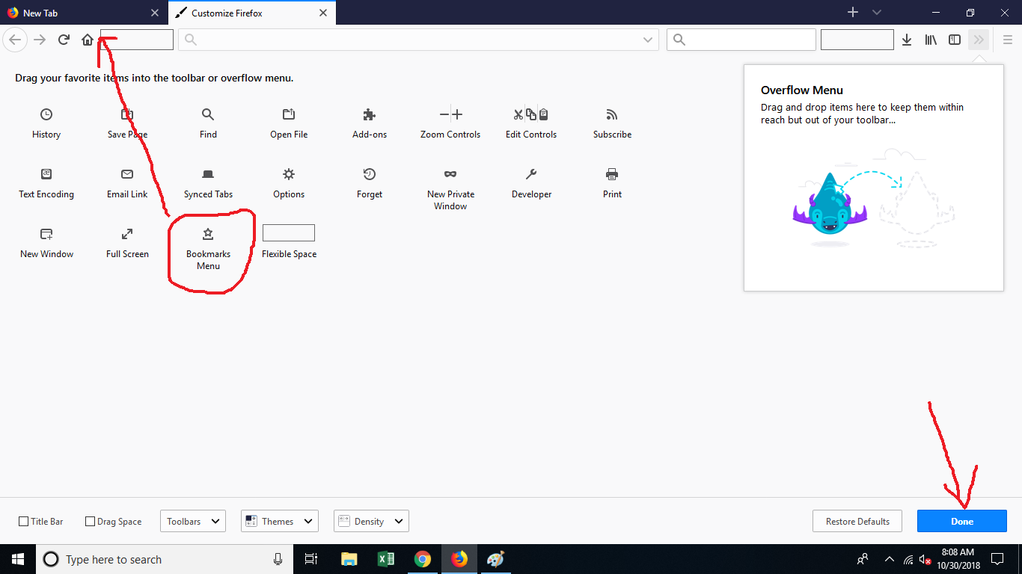Click the Developer wrench icon
1022x574 pixels.
(531, 174)
